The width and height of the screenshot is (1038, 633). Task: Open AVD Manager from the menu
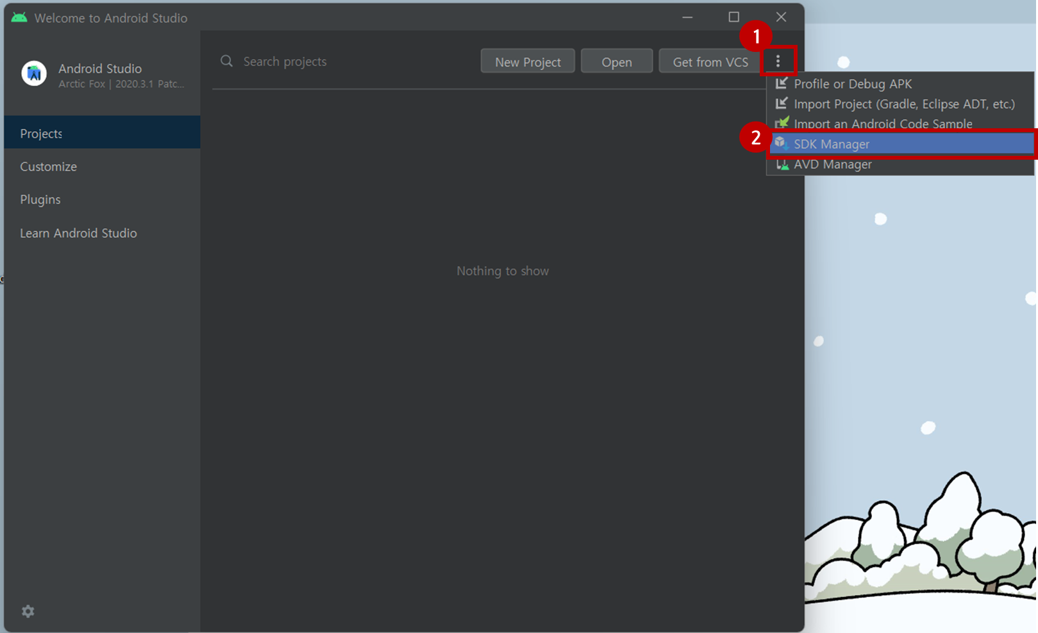click(900, 164)
